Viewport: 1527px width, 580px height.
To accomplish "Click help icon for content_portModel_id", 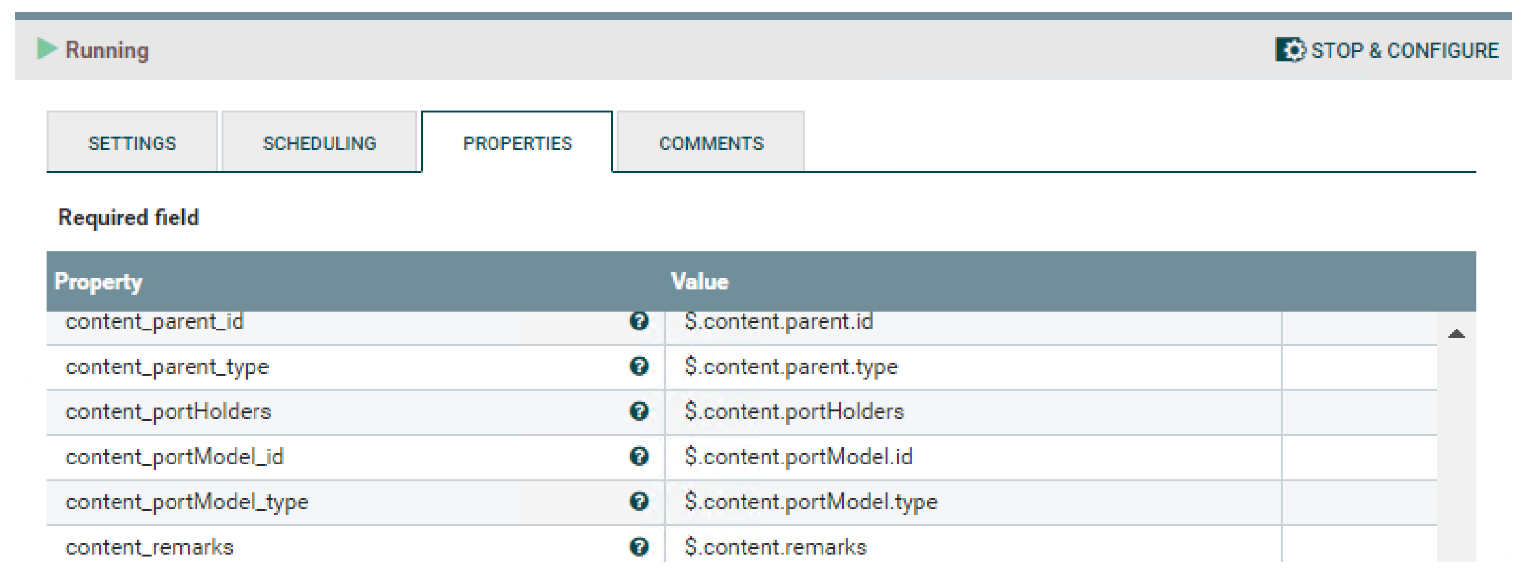I will click(638, 456).
